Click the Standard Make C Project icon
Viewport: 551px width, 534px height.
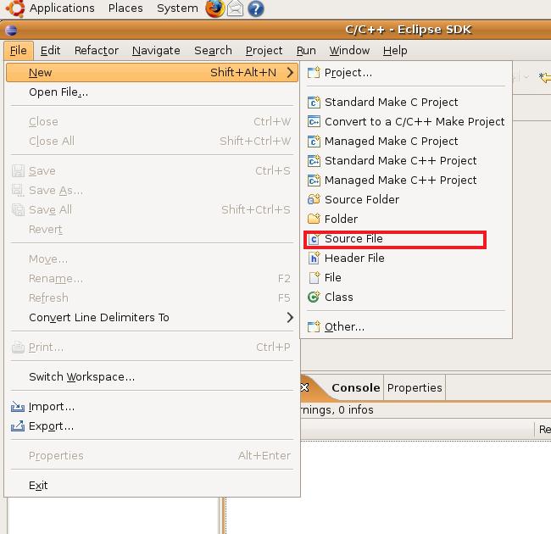[314, 103]
